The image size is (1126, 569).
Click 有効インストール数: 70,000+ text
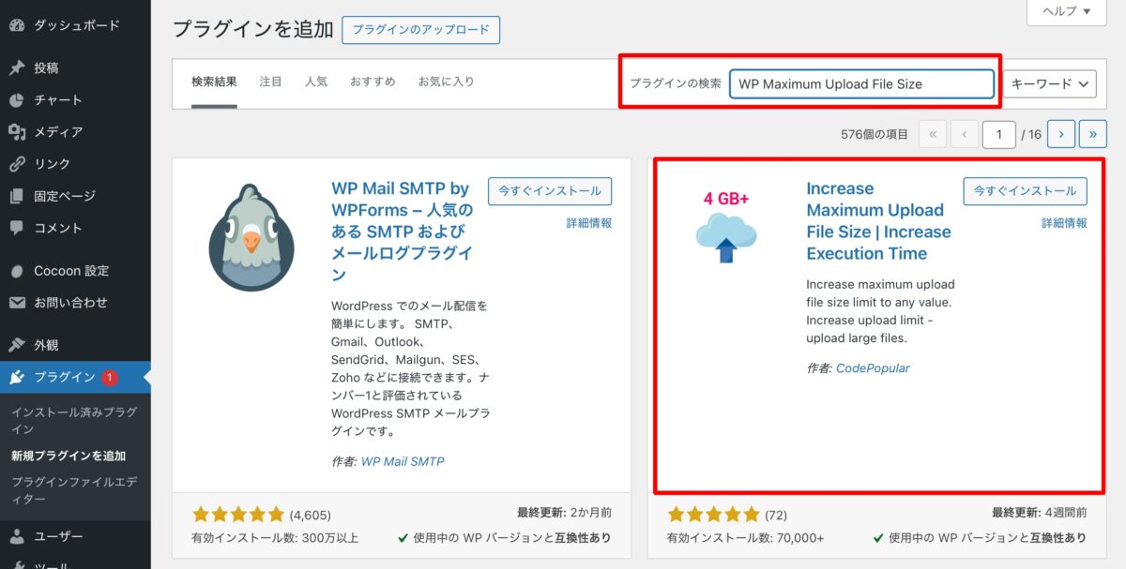pos(745,538)
